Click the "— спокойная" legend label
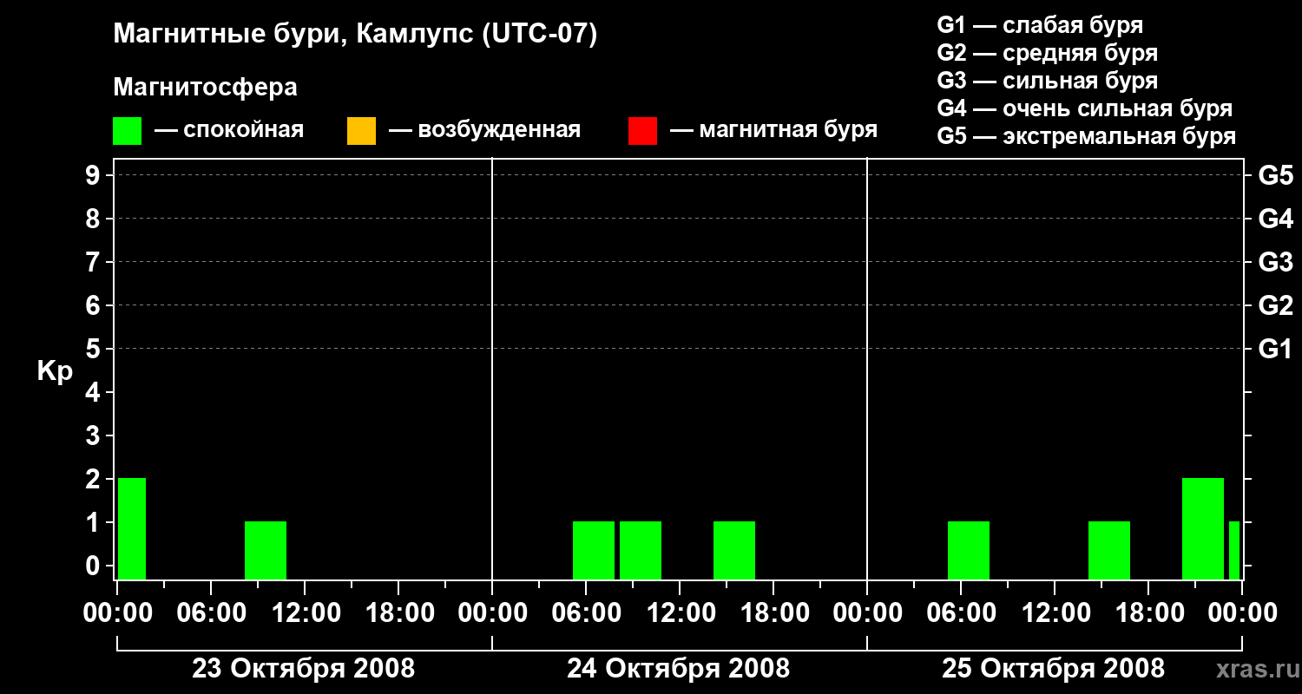The image size is (1302, 694). coord(229,130)
